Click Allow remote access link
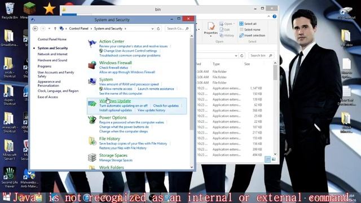Screen dimensions: 361x203 118,89
